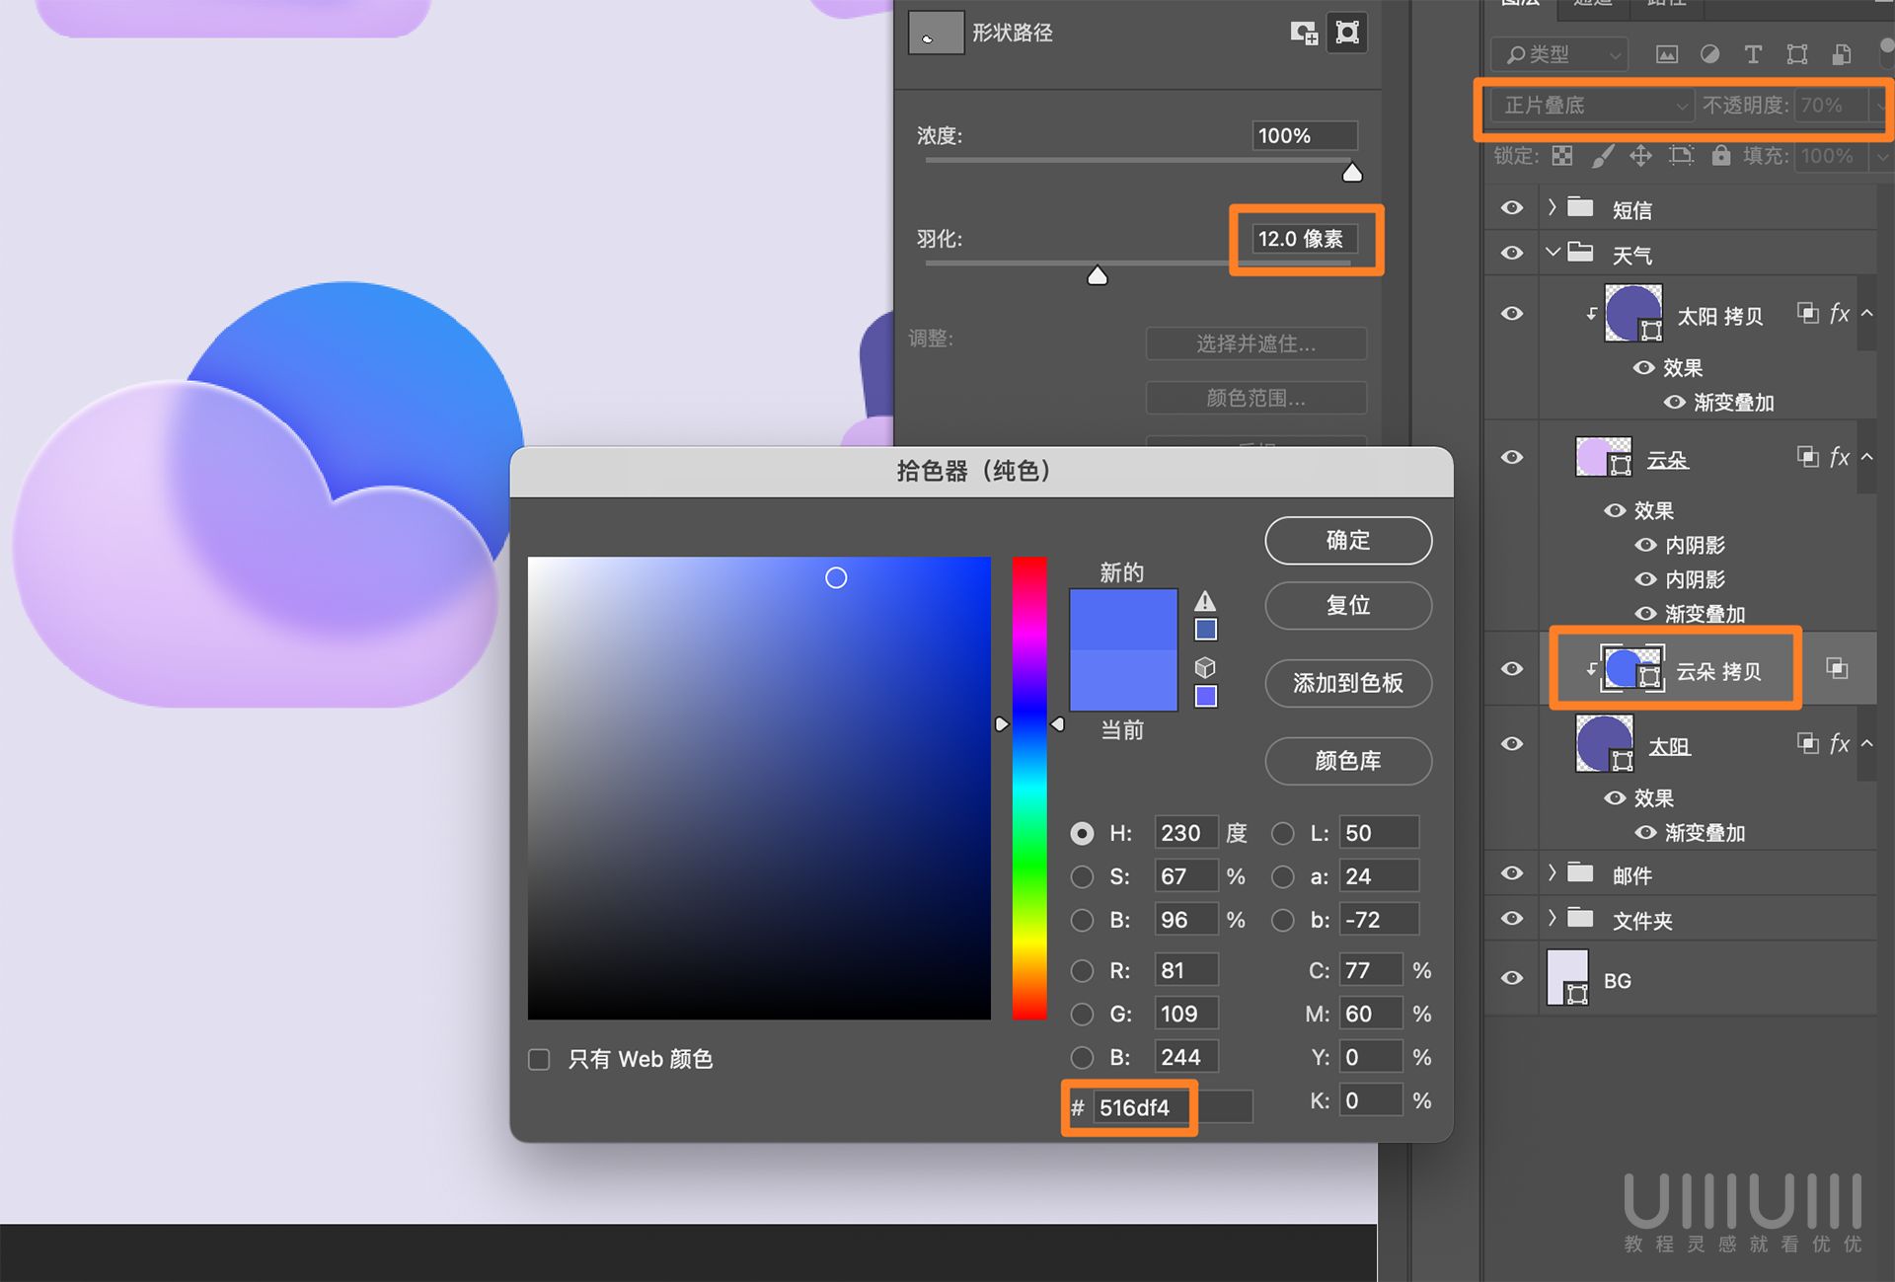Image resolution: width=1895 pixels, height=1282 pixels.
Task: Click the hex value field showing 516df4
Action: pos(1140,1107)
